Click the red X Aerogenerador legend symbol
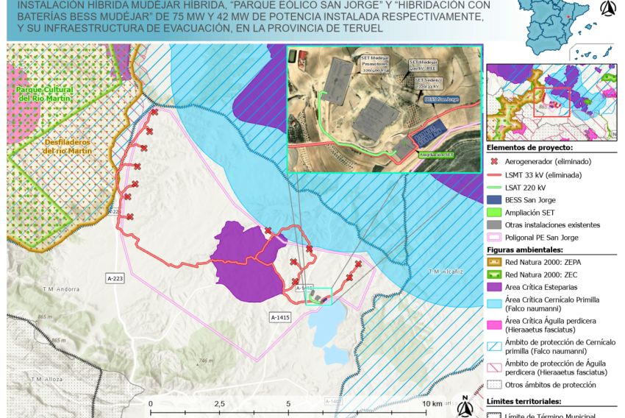This screenshot has width=625, height=418. point(496,161)
